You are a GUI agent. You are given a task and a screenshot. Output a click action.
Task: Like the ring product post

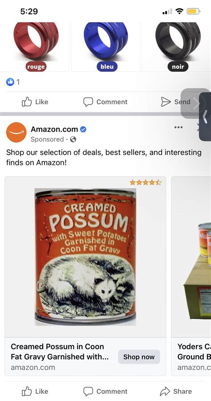(35, 102)
